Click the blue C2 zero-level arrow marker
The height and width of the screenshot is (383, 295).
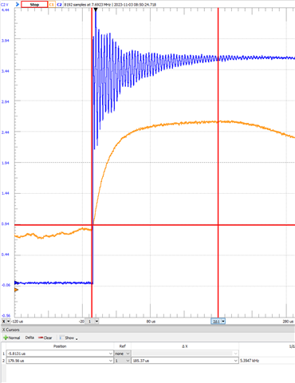(x=16, y=282)
